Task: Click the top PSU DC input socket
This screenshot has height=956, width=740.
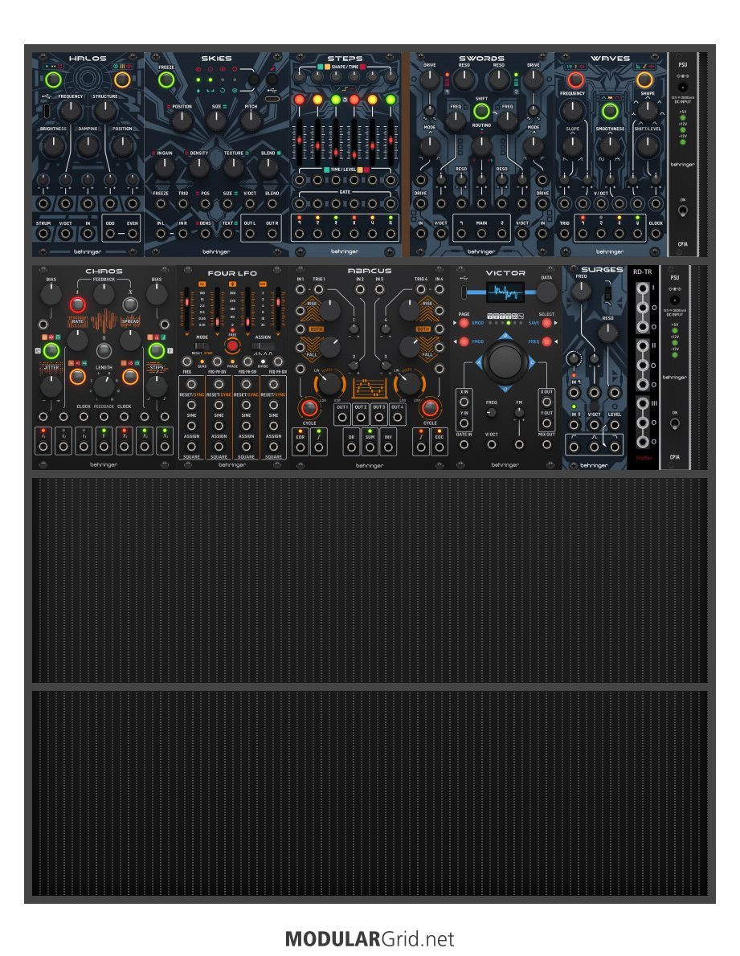Action: click(683, 88)
